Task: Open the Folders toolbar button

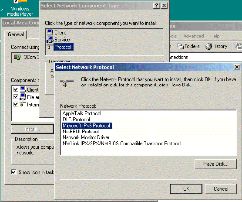Action: click(188, 46)
